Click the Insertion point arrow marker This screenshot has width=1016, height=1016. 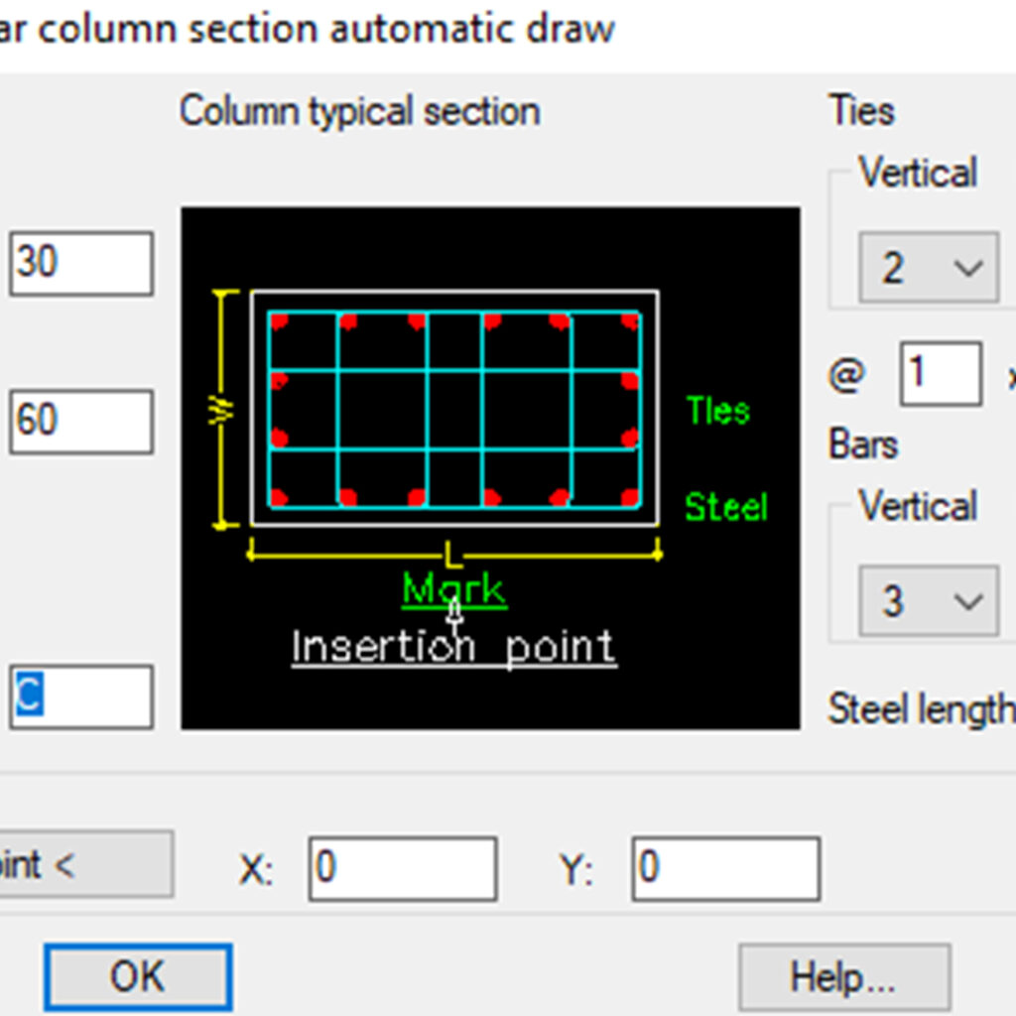452,618
